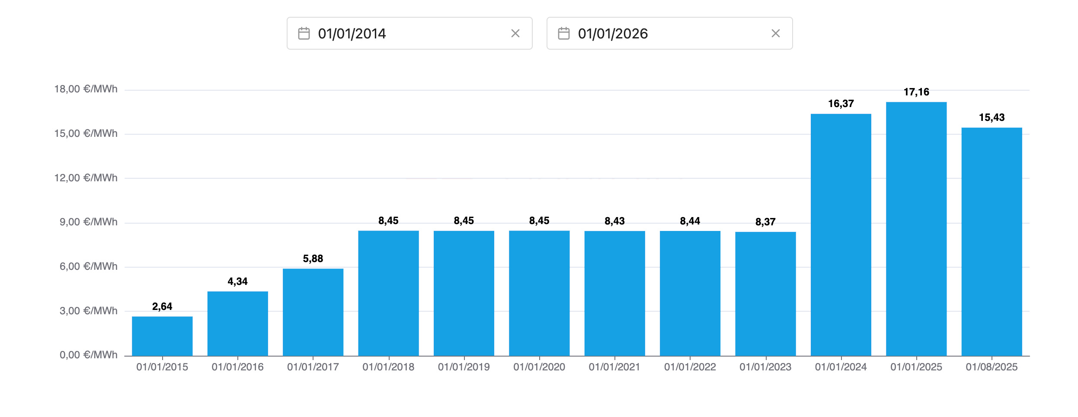The image size is (1078, 417).
Task: Click the 18,00 €/MWh y-axis label
Action: pos(86,89)
